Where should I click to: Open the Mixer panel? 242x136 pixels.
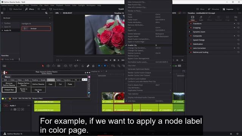pos(200,9)
